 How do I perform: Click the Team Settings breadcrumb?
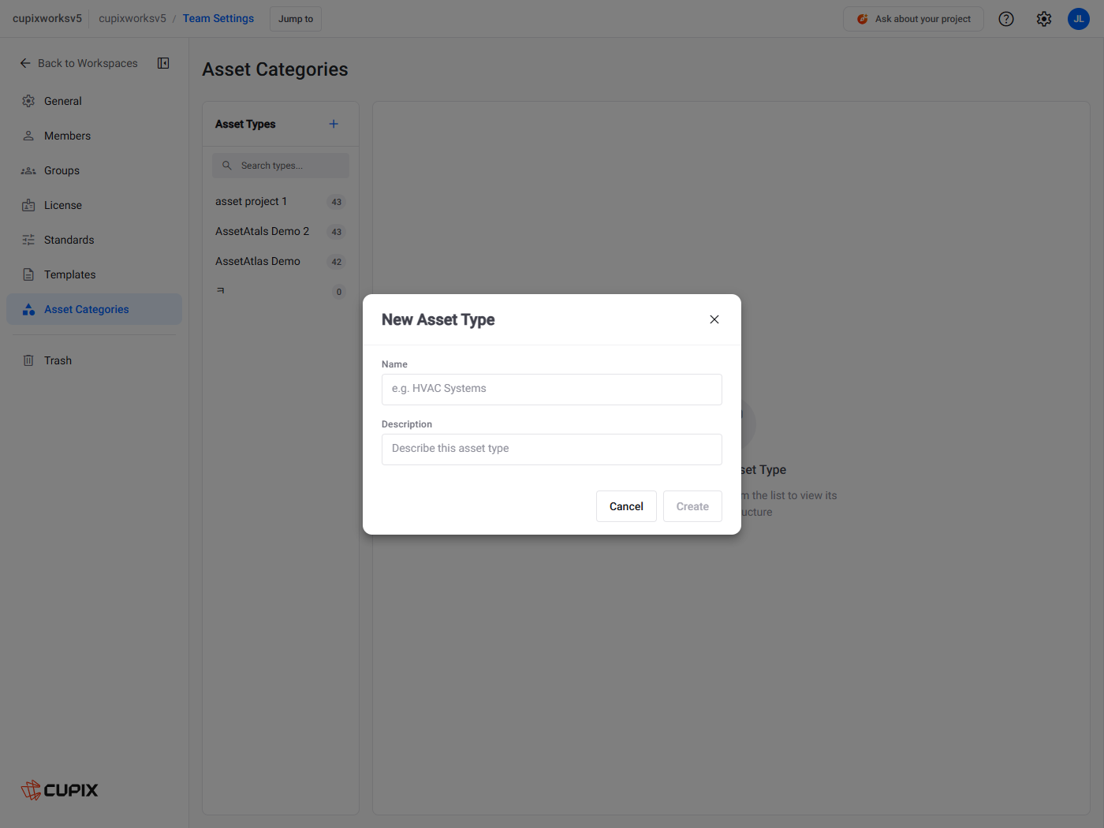218,18
